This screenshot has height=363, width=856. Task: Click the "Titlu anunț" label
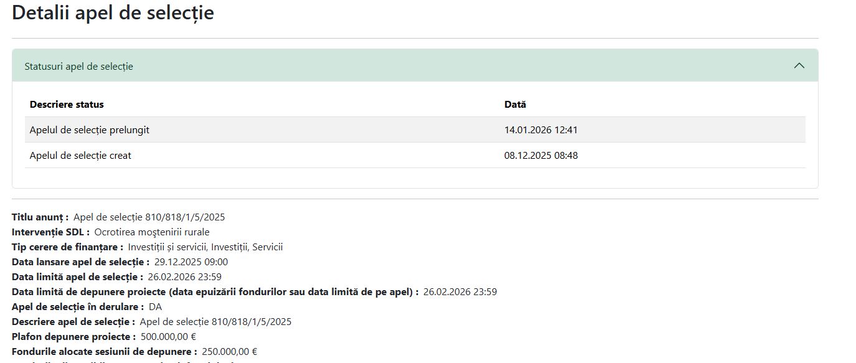pos(40,217)
